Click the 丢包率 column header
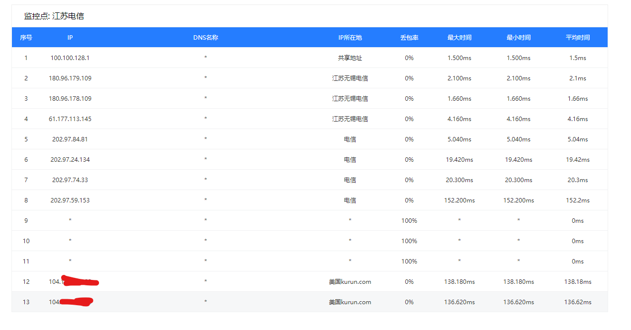631x330 pixels. 409,38
